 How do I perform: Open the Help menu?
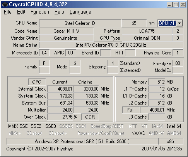click(x=59, y=12)
